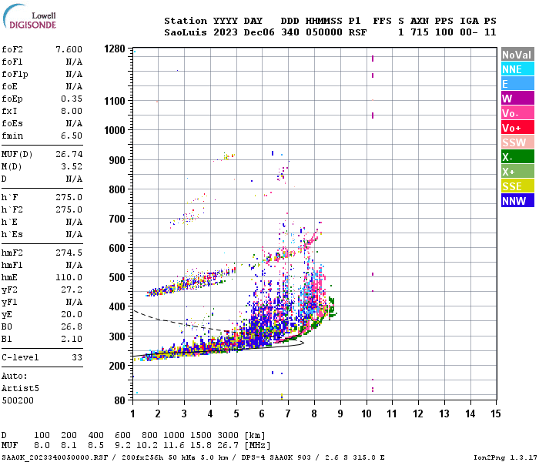This screenshot has height=462, width=539.
Task: Click the hmF2 value 274.5
Action: tap(69, 253)
